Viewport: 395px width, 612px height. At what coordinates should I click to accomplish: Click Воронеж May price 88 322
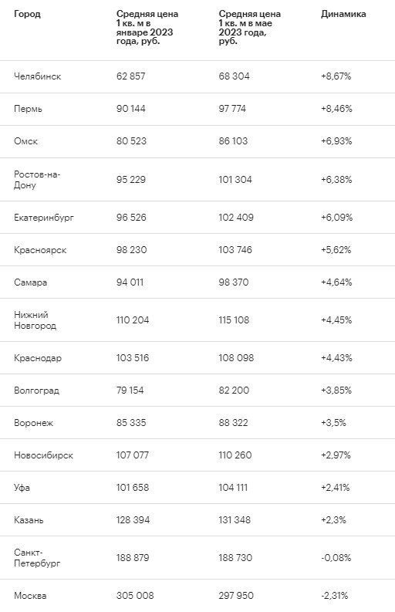click(234, 423)
